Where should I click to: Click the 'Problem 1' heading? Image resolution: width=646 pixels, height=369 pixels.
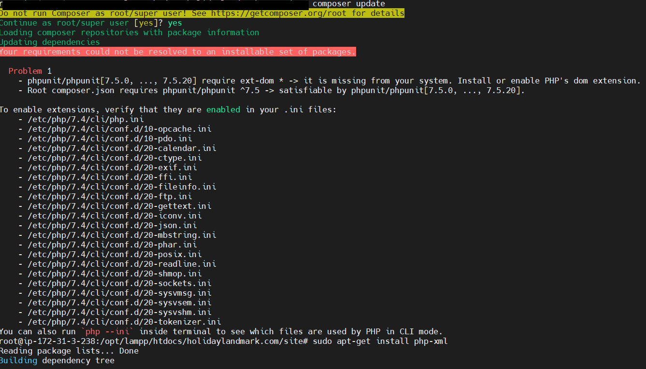click(x=30, y=71)
